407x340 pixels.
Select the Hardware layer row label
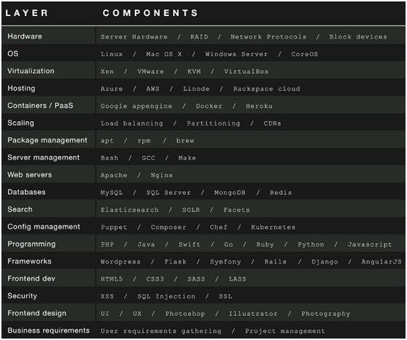tap(25, 36)
